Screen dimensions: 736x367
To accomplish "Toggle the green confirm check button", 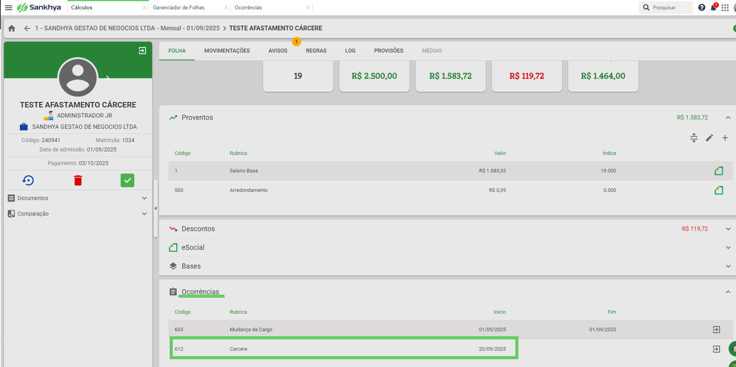I will click(x=127, y=180).
